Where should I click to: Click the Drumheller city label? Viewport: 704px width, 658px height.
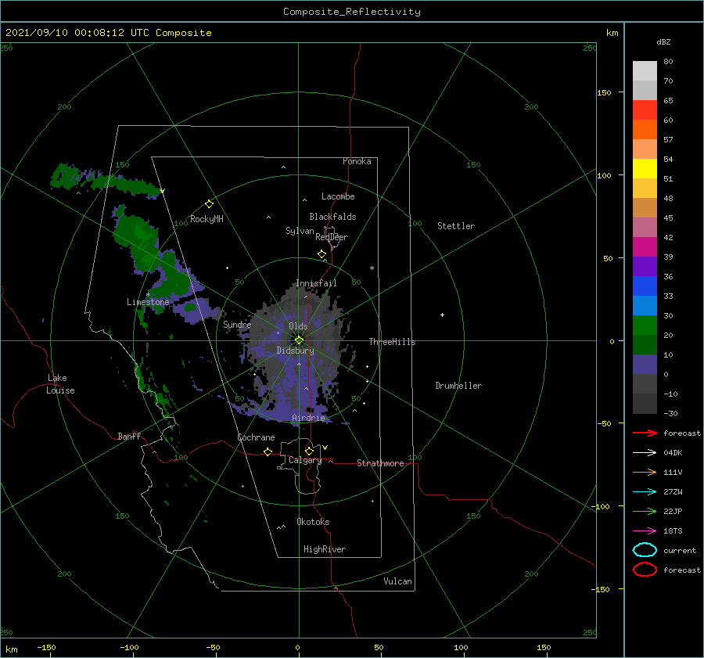coord(458,386)
